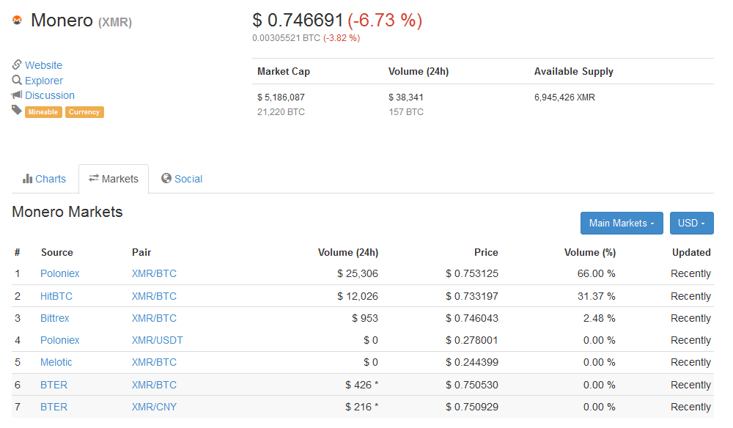The height and width of the screenshot is (428, 733).
Task: Click the $ 12,026 volume cell
Action: (358, 296)
